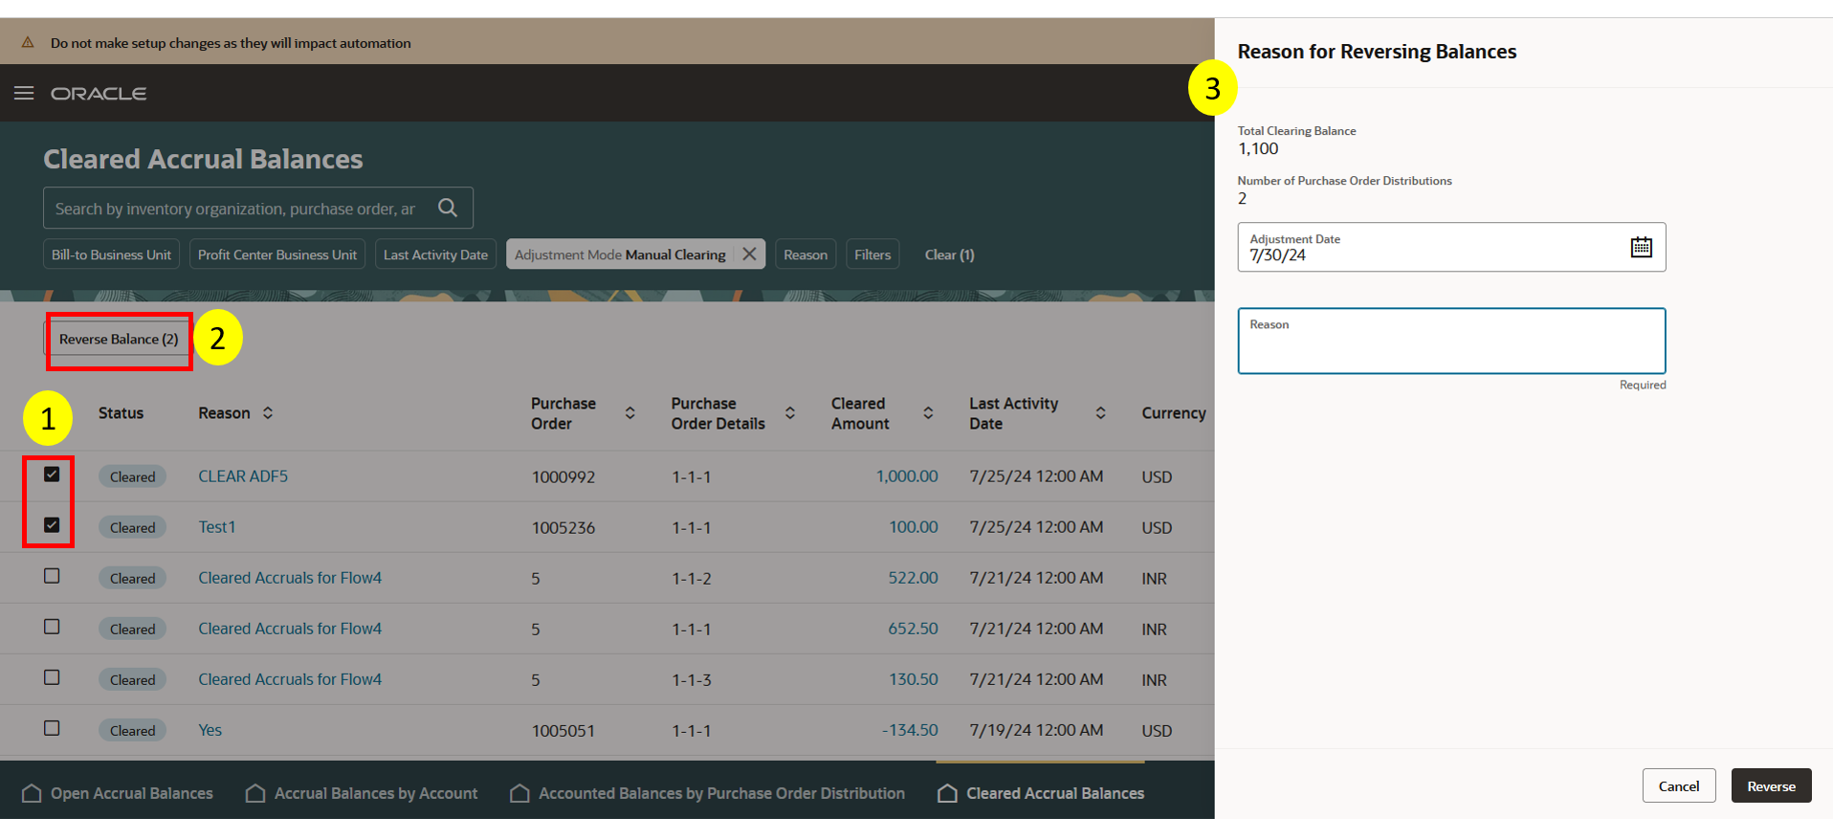This screenshot has height=840, width=1833.
Task: Select the checkbox for the Yes row
Action: (52, 728)
